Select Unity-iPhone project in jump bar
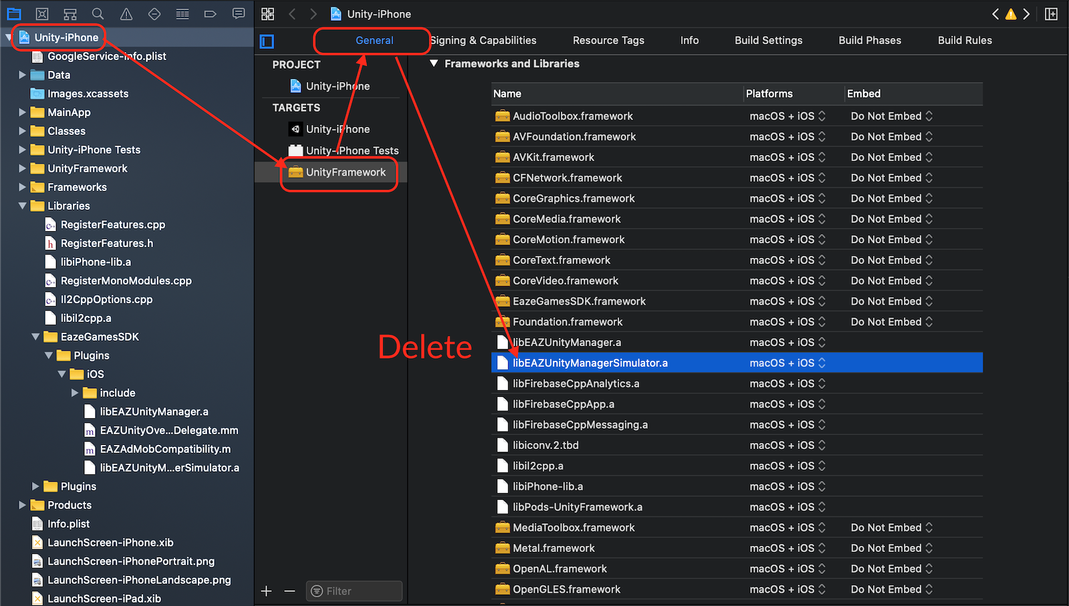This screenshot has height=606, width=1069. (371, 14)
